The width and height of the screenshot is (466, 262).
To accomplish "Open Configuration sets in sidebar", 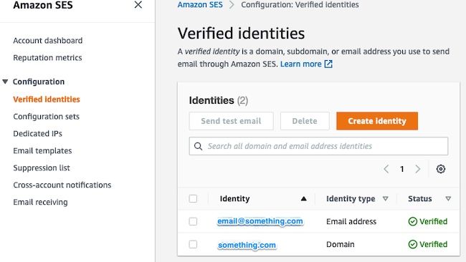I will [46, 116].
